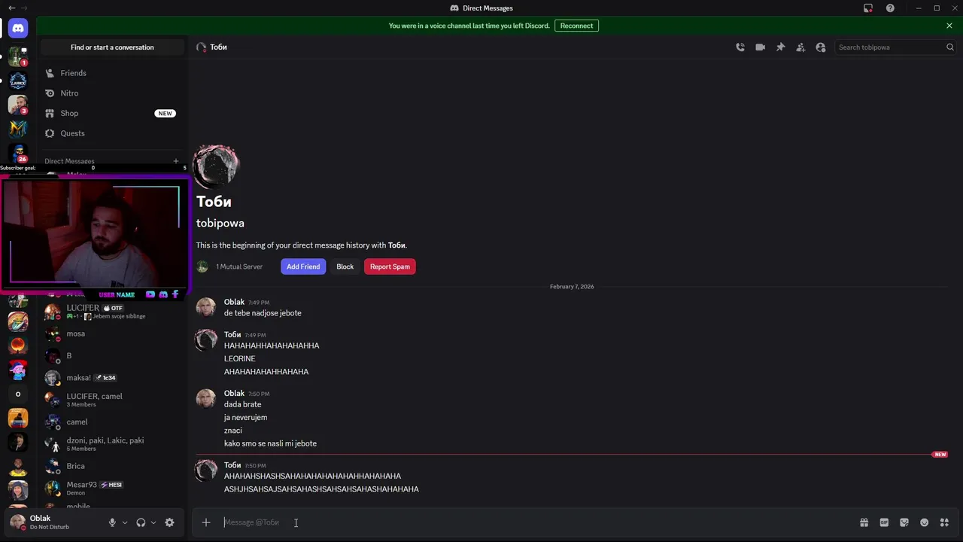Open DM with camel
Screen dimensions: 963x542
[x=112, y=422]
